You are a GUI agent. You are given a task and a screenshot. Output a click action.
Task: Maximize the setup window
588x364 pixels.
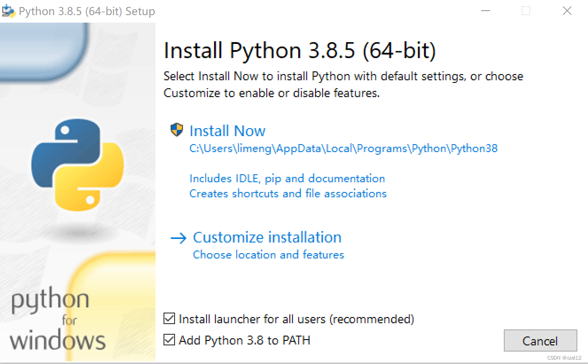click(526, 11)
